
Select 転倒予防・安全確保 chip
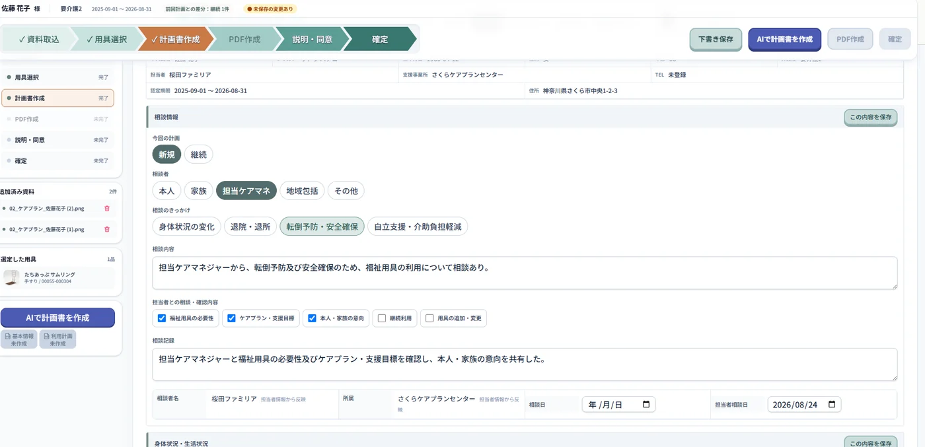(x=322, y=226)
